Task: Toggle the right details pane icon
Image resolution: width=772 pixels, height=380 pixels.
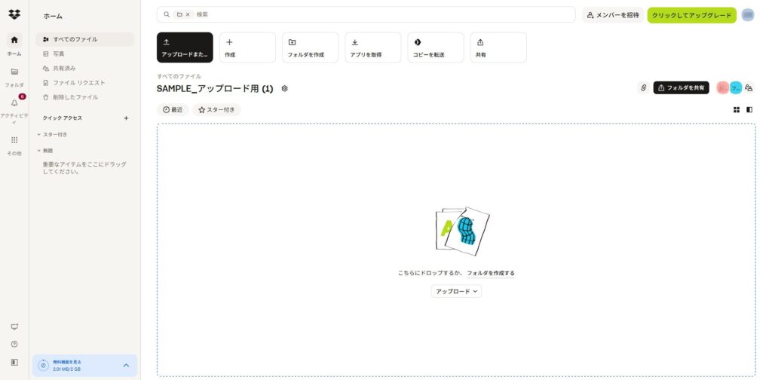Action: click(749, 110)
